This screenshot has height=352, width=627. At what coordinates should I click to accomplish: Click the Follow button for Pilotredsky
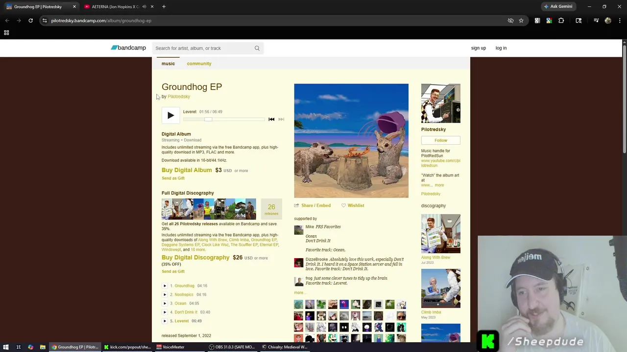441,140
